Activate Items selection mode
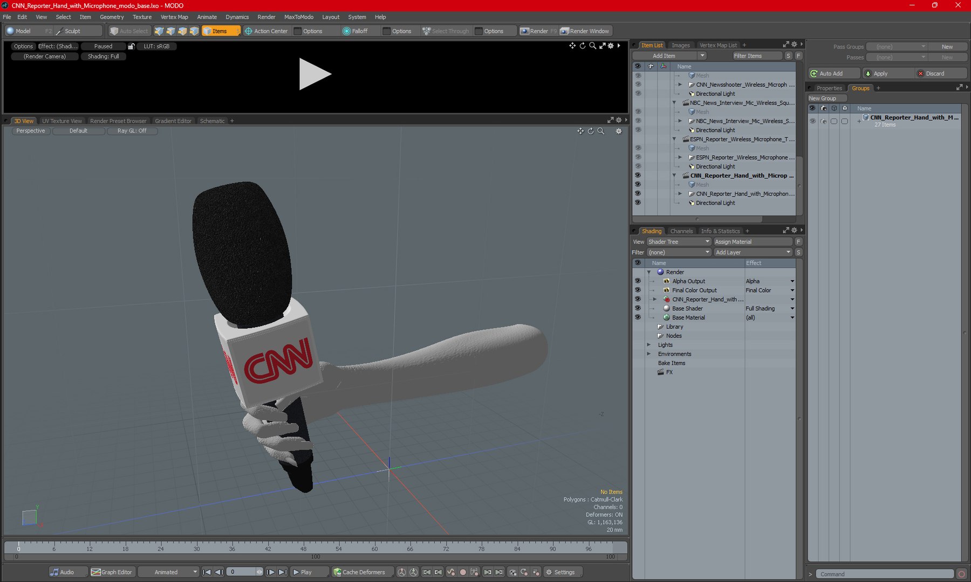Viewport: 971px width, 582px height. (221, 31)
